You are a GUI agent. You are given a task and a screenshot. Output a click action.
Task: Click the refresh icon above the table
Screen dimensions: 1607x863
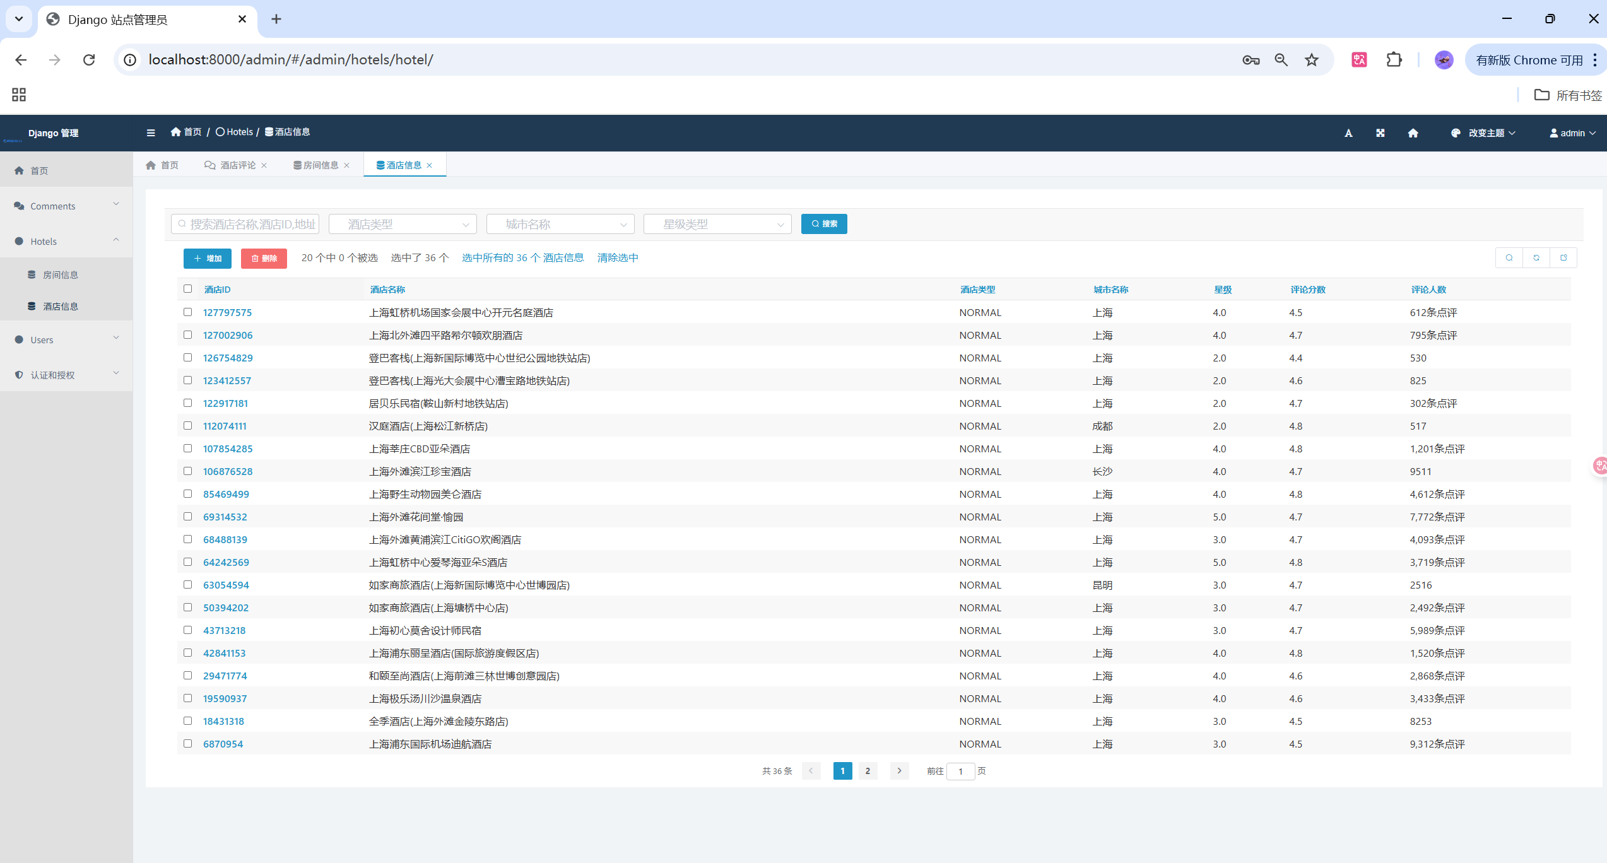tap(1536, 257)
